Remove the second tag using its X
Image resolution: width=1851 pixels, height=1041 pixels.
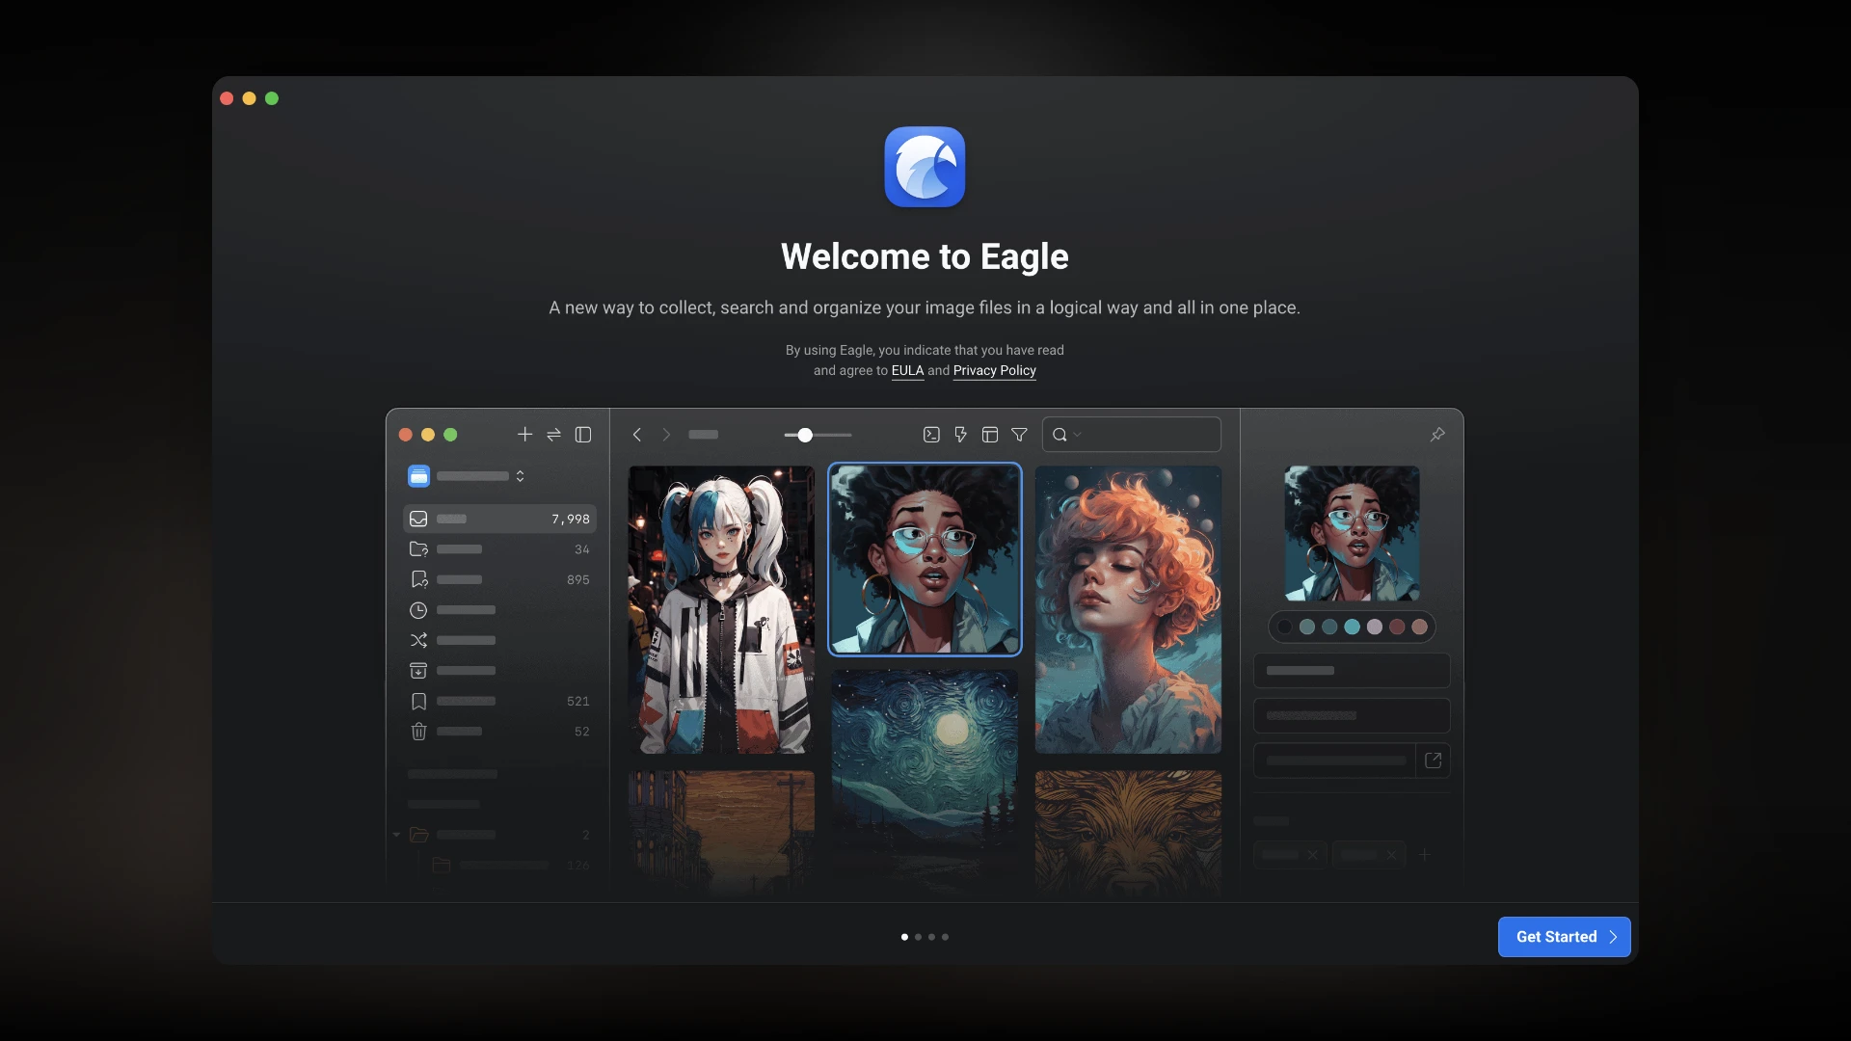click(x=1391, y=855)
